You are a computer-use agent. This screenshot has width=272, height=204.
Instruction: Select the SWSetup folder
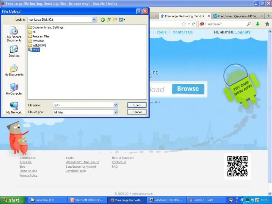click(36, 41)
